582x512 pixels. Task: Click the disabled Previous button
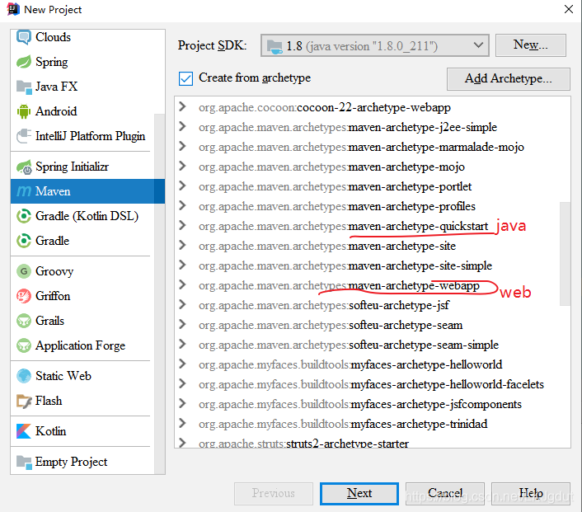click(274, 493)
